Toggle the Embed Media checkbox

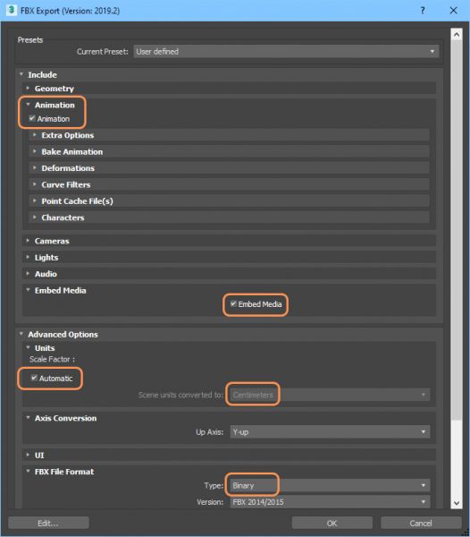pos(233,303)
